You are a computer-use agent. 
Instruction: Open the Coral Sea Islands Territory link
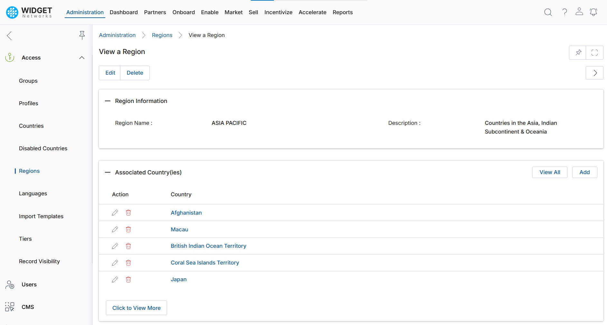point(205,263)
